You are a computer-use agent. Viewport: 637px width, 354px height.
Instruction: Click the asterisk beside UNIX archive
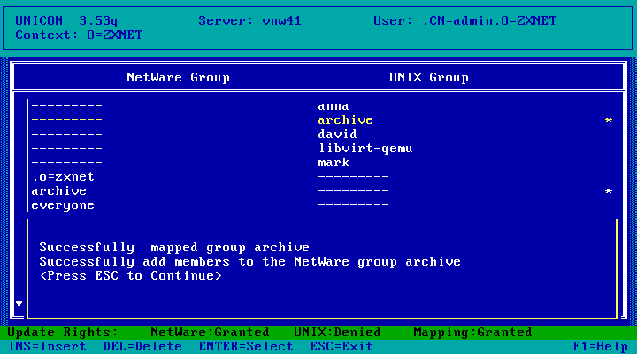608,120
